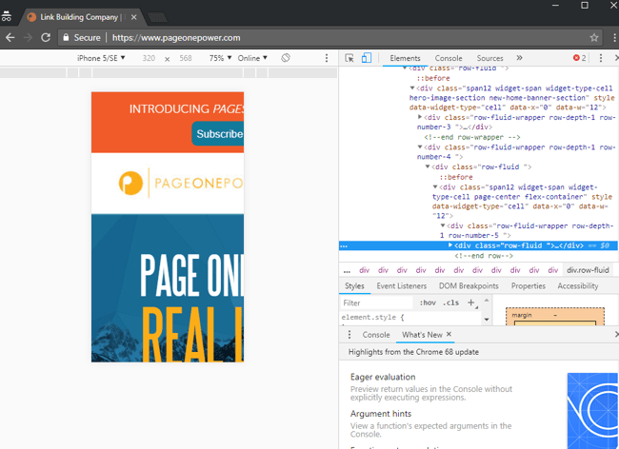Click the breadcrumb overflow ellipsis
The width and height of the screenshot is (619, 449).
pyautogui.click(x=347, y=271)
